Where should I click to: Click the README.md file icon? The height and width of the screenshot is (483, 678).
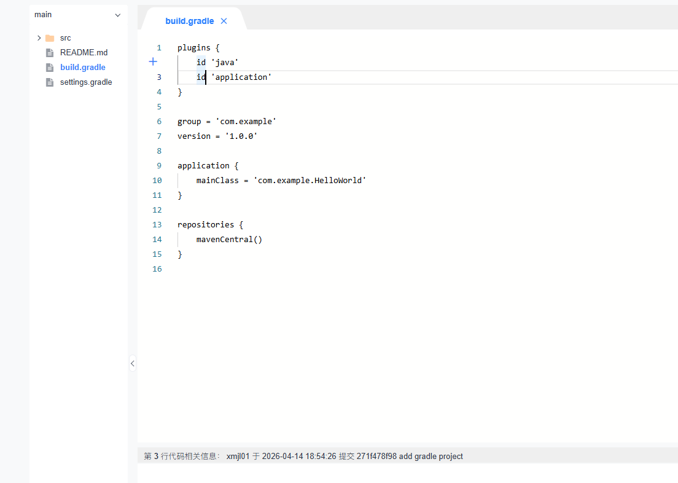(50, 53)
